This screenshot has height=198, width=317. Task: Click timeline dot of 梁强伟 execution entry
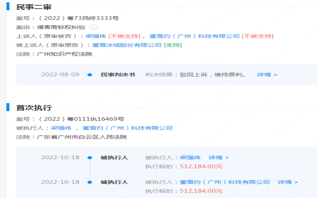(x=90, y=158)
